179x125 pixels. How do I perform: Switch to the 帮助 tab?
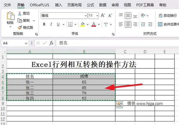(x=163, y=5)
